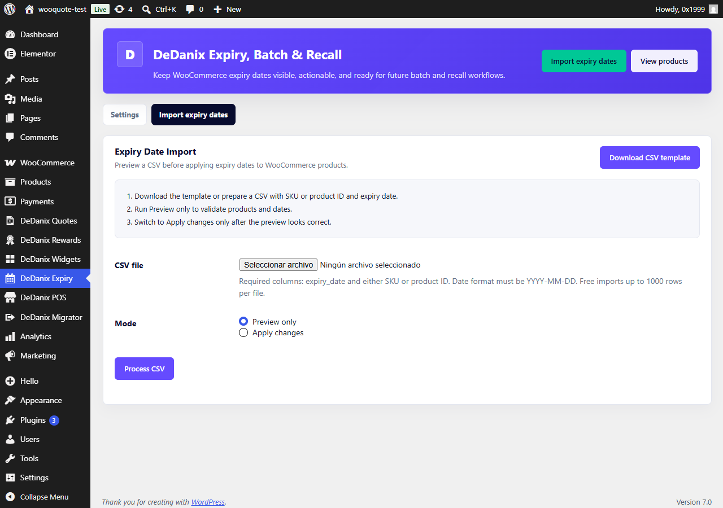The height and width of the screenshot is (508, 723).
Task: Open the Hello menu item
Action: 45,381
